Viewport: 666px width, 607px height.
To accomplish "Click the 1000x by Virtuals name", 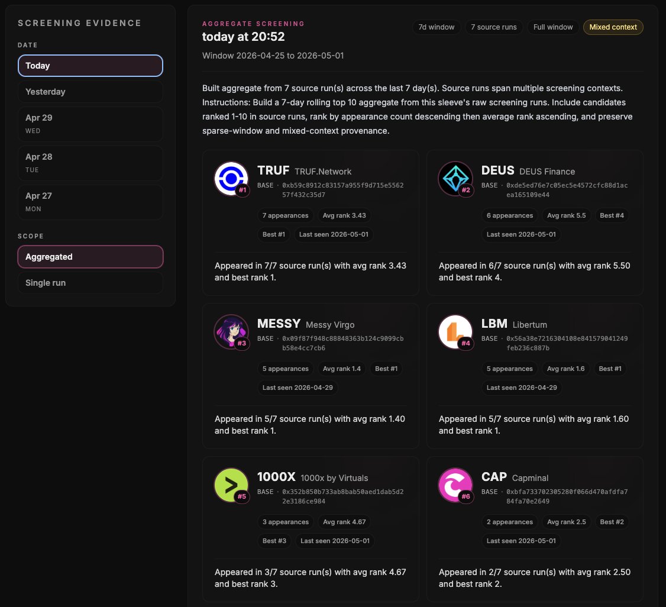I will point(334,478).
